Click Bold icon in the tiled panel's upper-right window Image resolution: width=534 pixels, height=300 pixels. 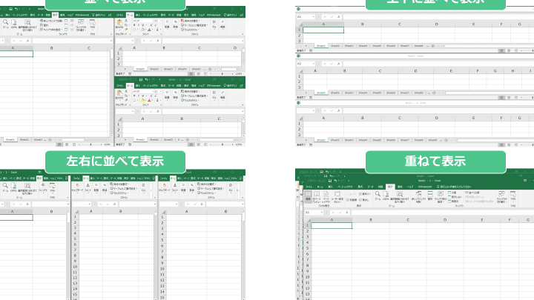pos(134,25)
